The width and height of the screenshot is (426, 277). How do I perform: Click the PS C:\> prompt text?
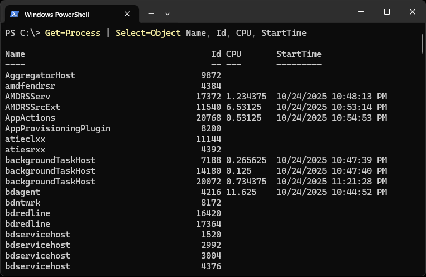click(22, 33)
